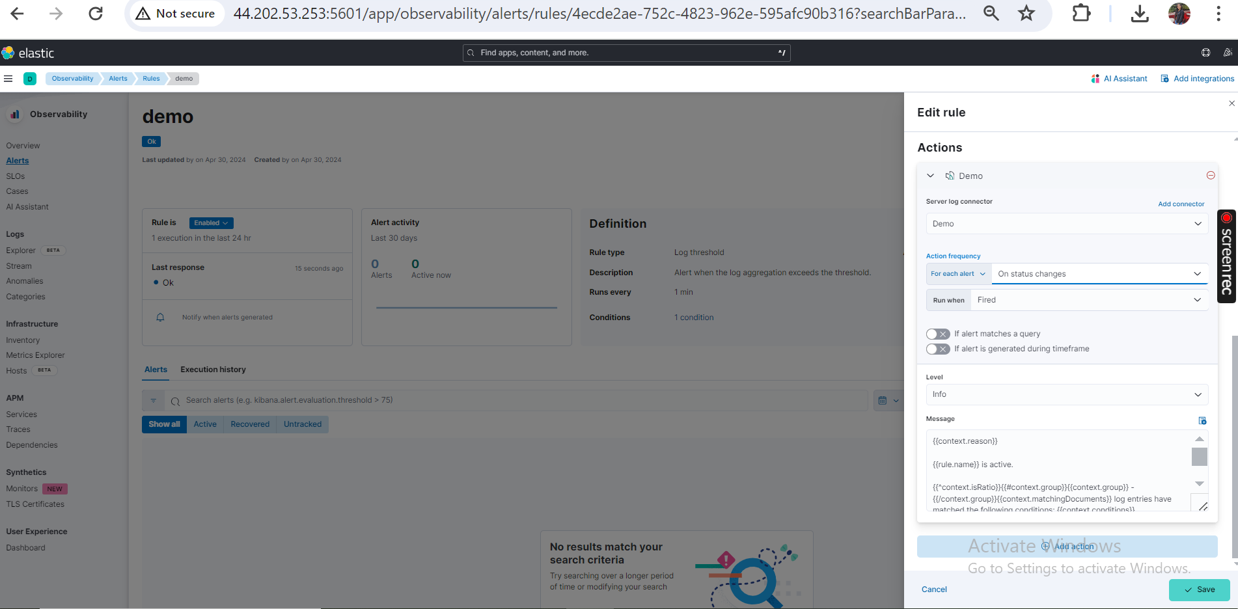Toggle 'If alert is generated during timeframe'
This screenshot has height=609, width=1238.
click(938, 349)
